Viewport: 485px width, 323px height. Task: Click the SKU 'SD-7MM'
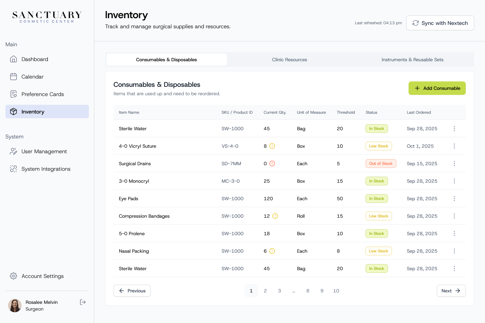[231, 164]
